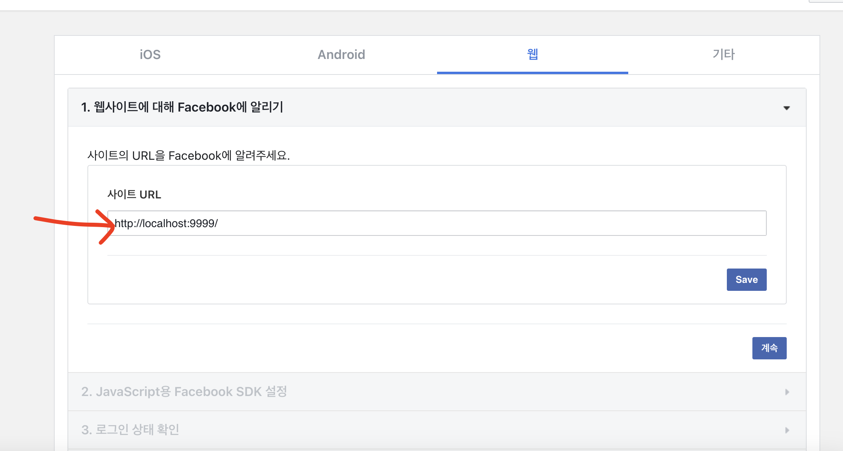Viewport: 843px width, 451px height.
Task: Switch to the Android tab
Action: [x=341, y=55]
